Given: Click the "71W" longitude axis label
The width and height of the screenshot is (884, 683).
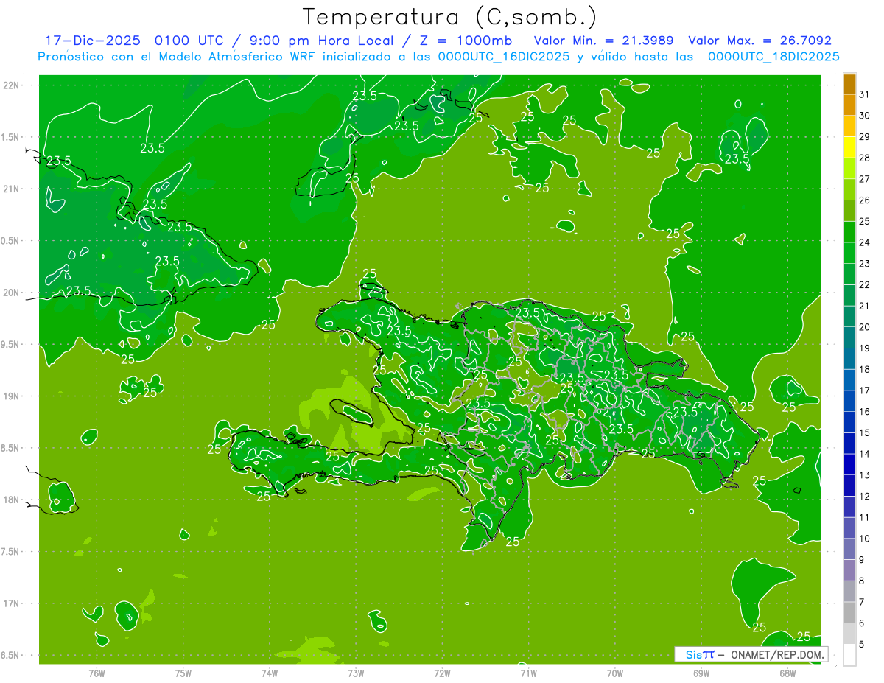Looking at the screenshot, I should 528,673.
